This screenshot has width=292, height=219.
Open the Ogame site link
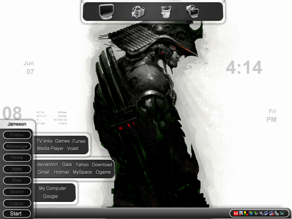click(103, 172)
